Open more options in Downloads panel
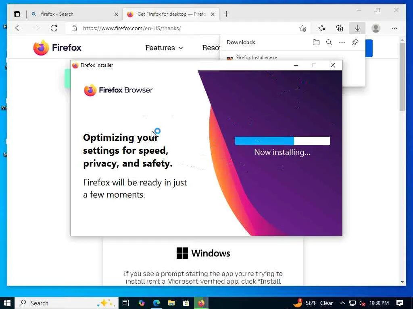This screenshot has width=413, height=309. 342,42
